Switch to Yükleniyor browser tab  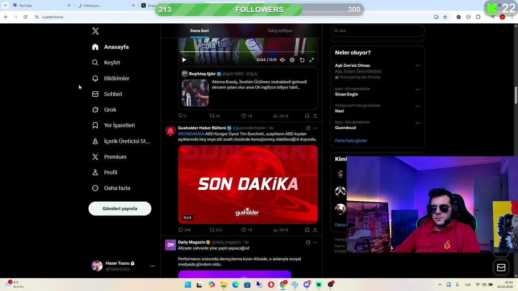[x=106, y=5]
